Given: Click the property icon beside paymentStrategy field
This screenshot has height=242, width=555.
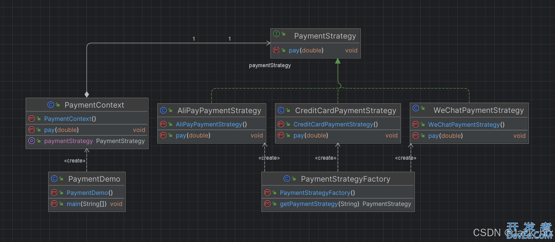Looking at the screenshot, I should tap(32, 141).
